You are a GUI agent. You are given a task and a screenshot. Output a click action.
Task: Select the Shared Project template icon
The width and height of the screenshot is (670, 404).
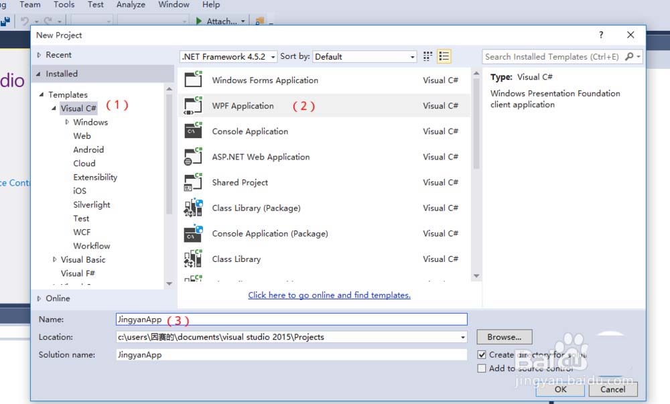click(x=193, y=182)
